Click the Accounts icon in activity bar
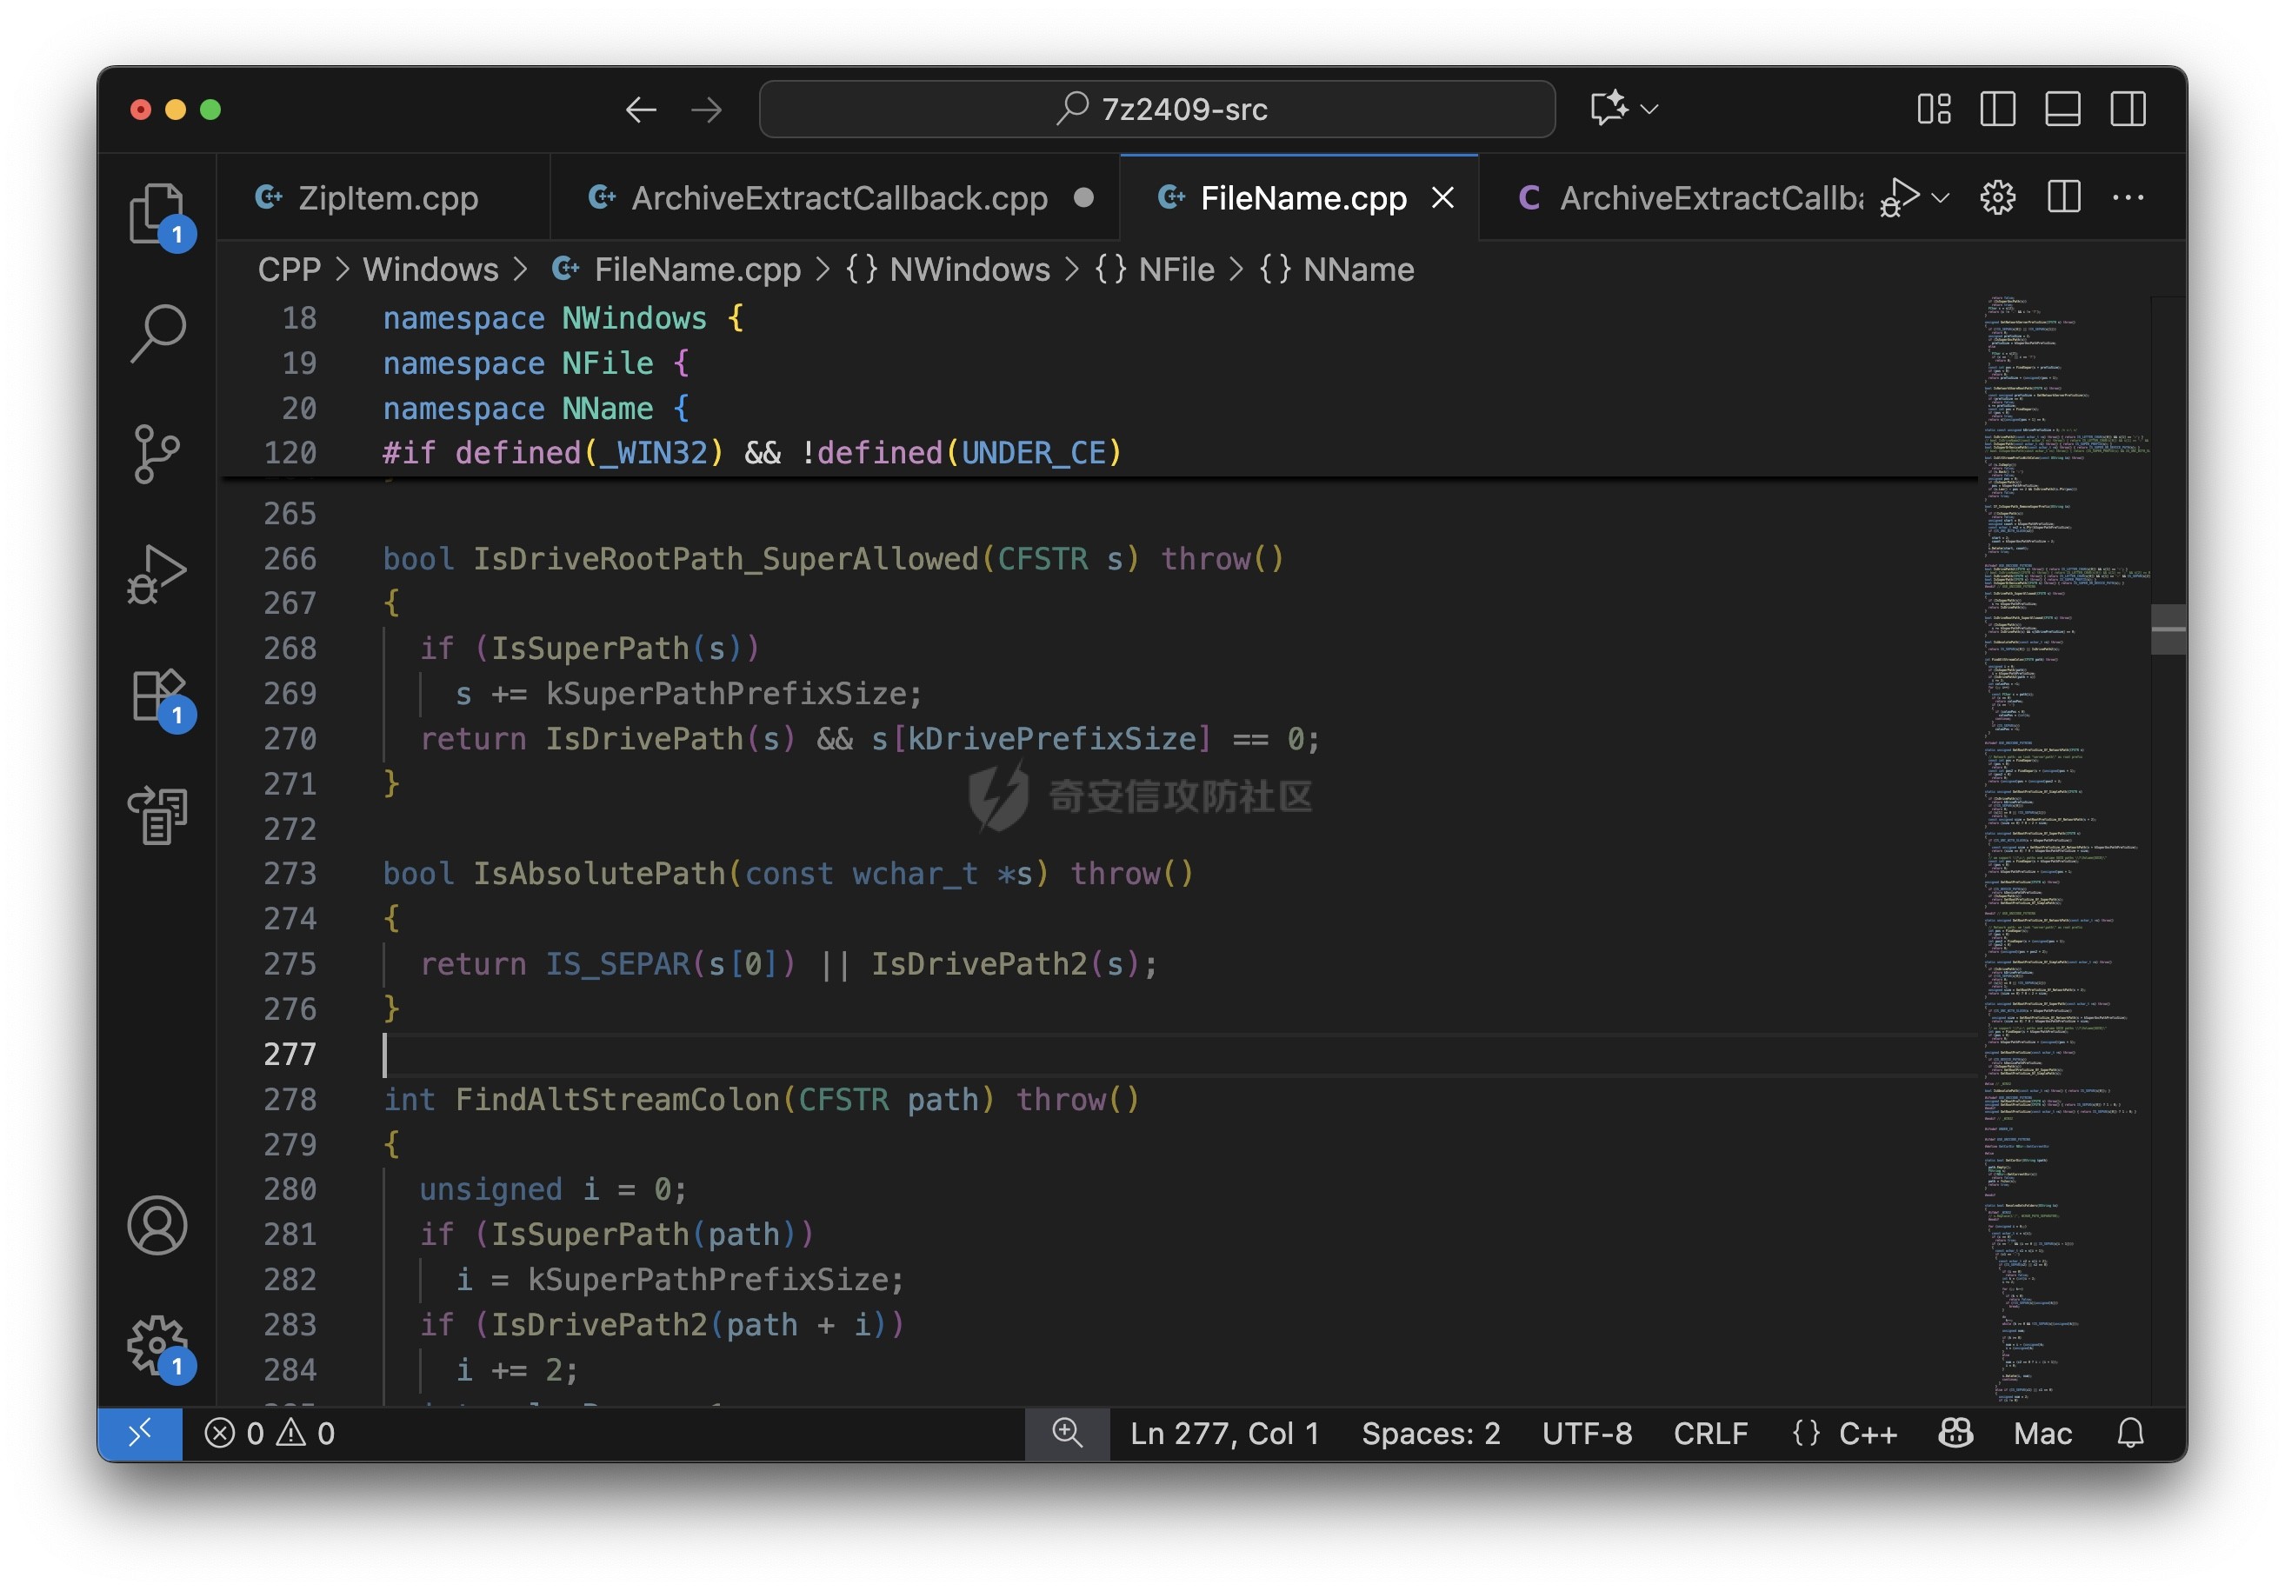The width and height of the screenshot is (2285, 1591). point(157,1226)
